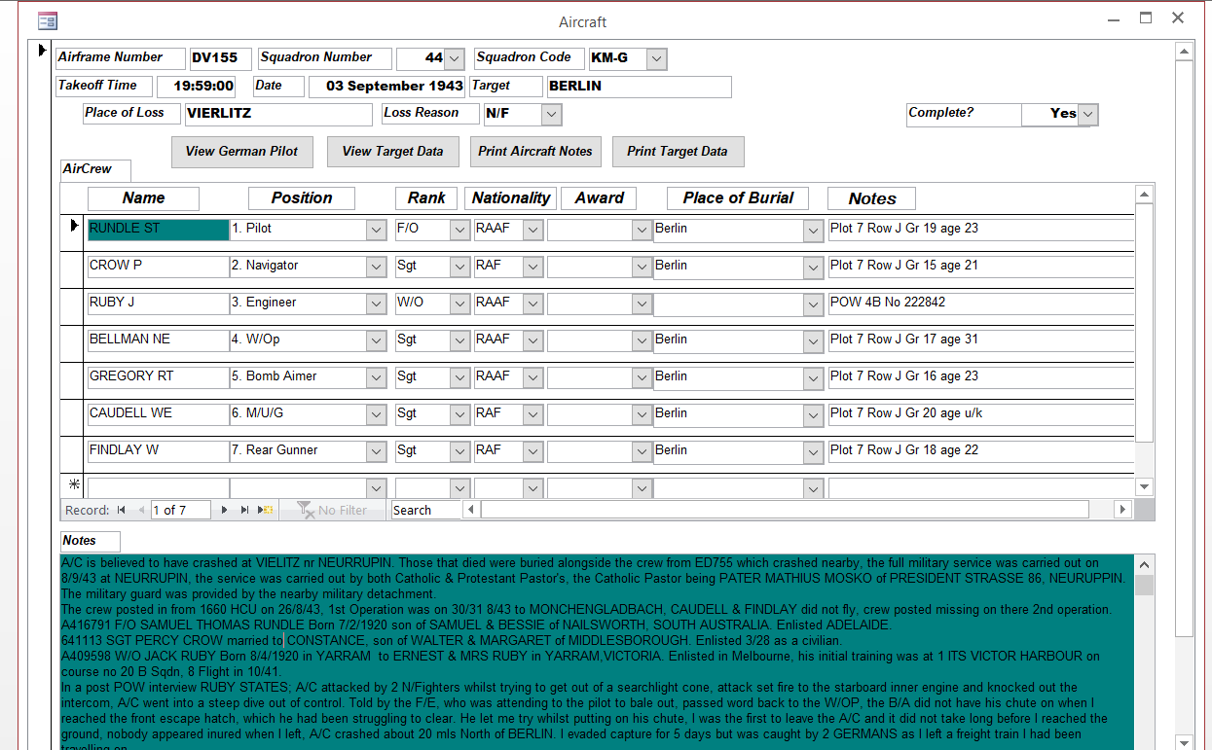The height and width of the screenshot is (750, 1212).
Task: Click the Notes memo scroll up arrow
Action: [x=1145, y=564]
